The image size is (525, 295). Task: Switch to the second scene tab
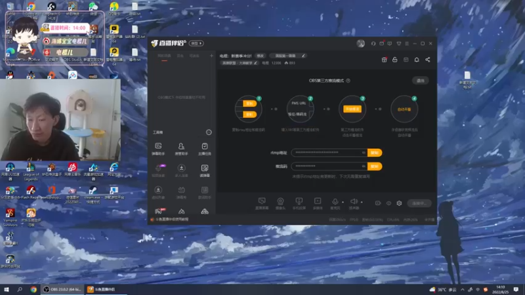click(180, 56)
